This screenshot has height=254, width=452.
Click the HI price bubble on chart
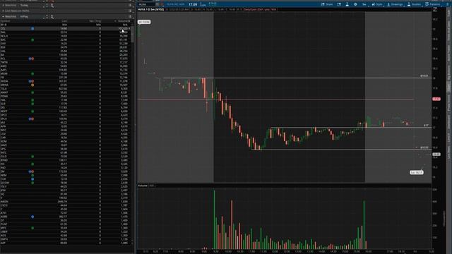(x=144, y=22)
